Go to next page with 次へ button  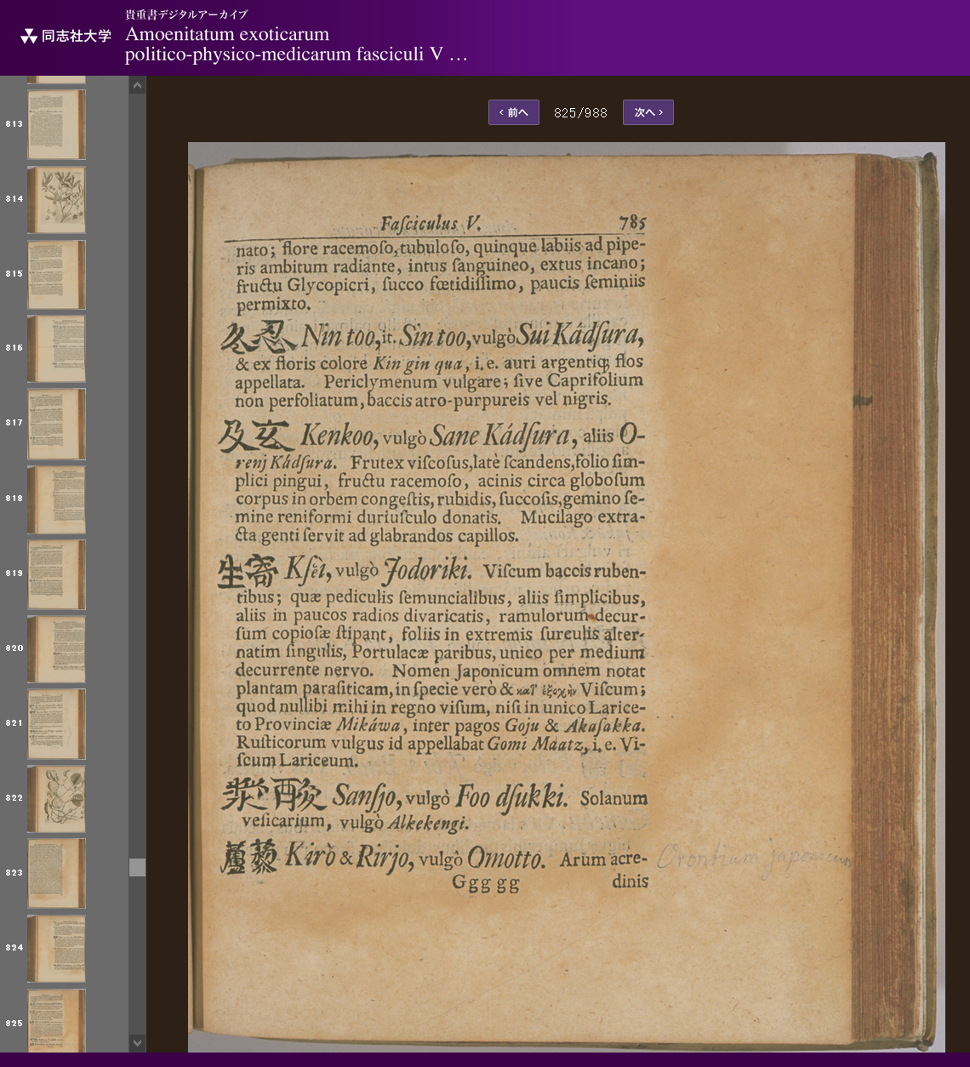click(648, 112)
